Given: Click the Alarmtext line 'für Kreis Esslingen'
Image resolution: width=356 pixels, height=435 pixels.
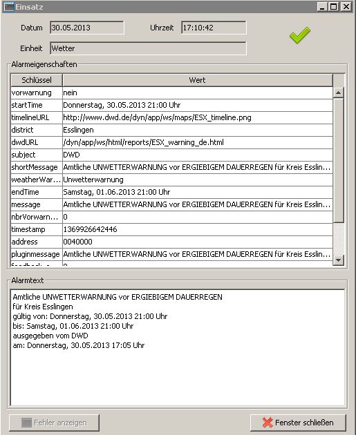Looking at the screenshot, I should click(x=43, y=307).
